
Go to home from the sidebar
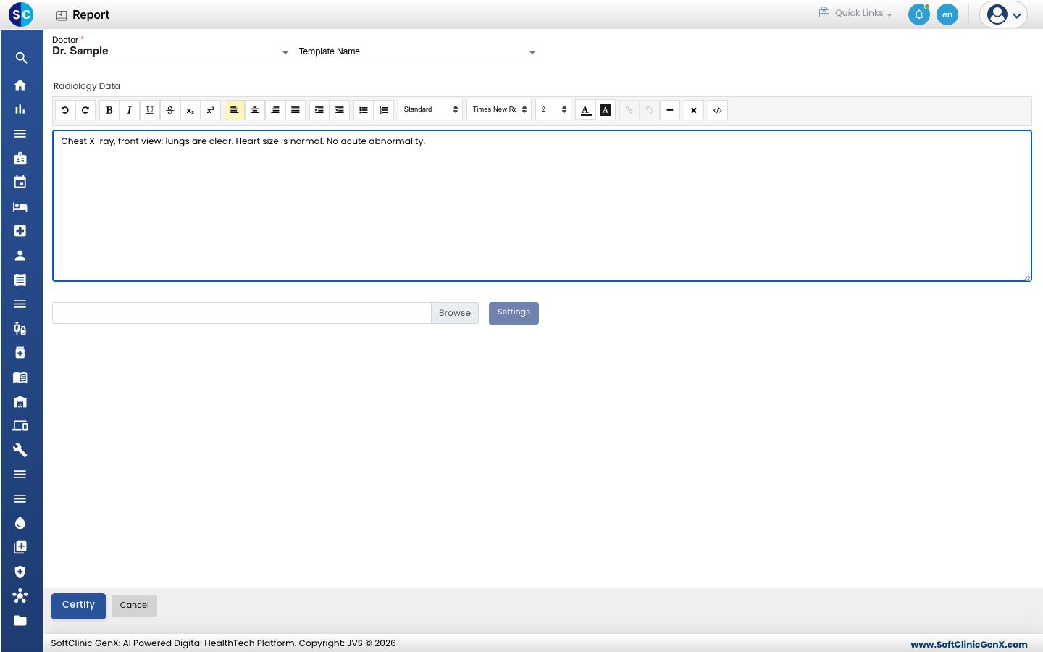click(20, 85)
